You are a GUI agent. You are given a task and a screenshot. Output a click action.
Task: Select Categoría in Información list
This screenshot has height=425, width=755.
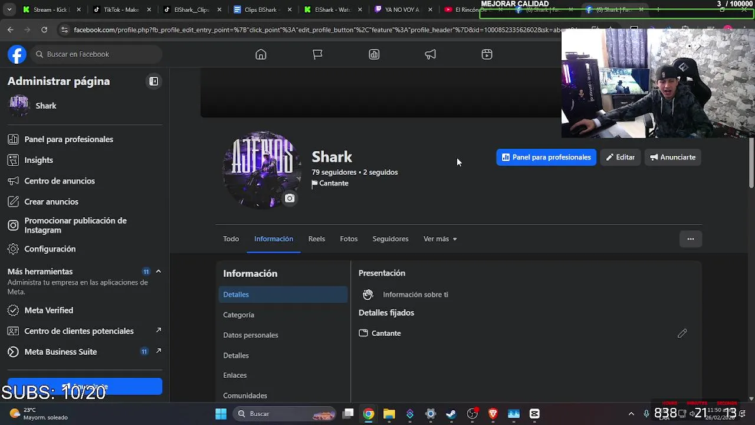(x=283, y=315)
